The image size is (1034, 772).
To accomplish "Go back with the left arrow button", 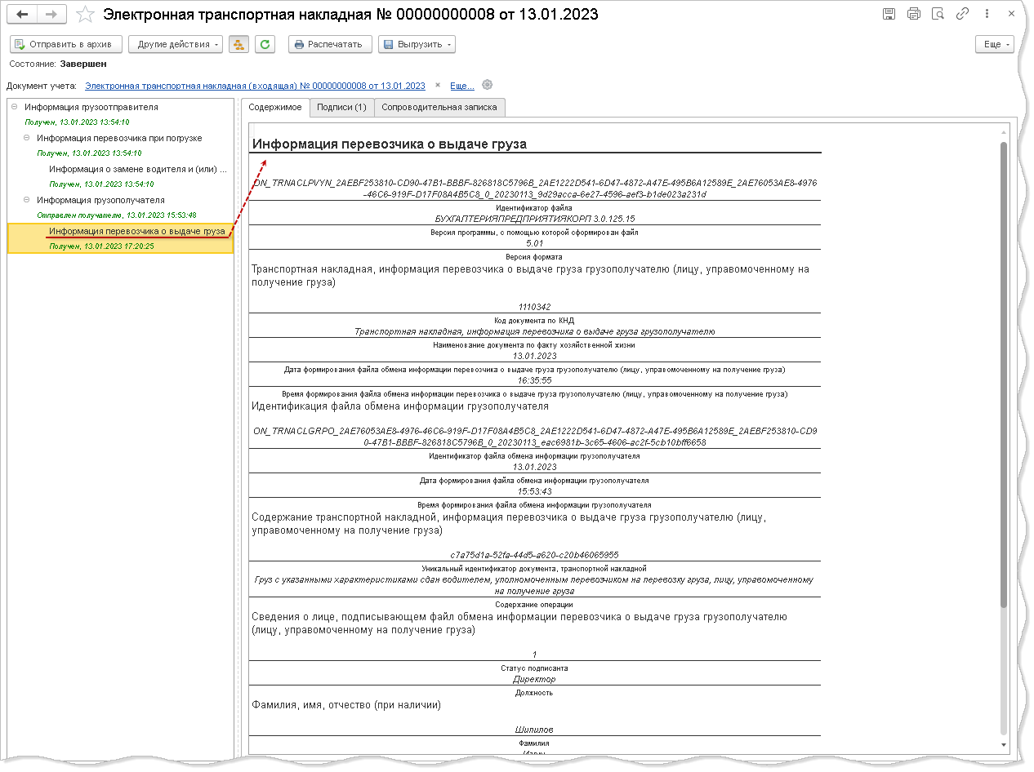I will (x=24, y=15).
